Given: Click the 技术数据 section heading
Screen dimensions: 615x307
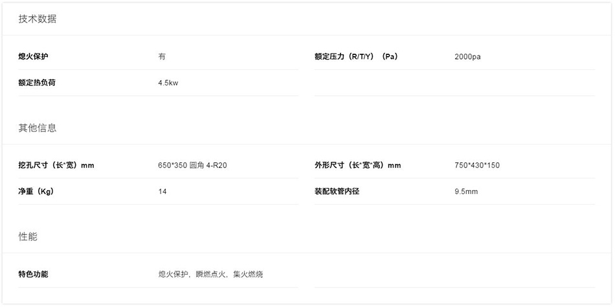Looking at the screenshot, I should point(38,19).
